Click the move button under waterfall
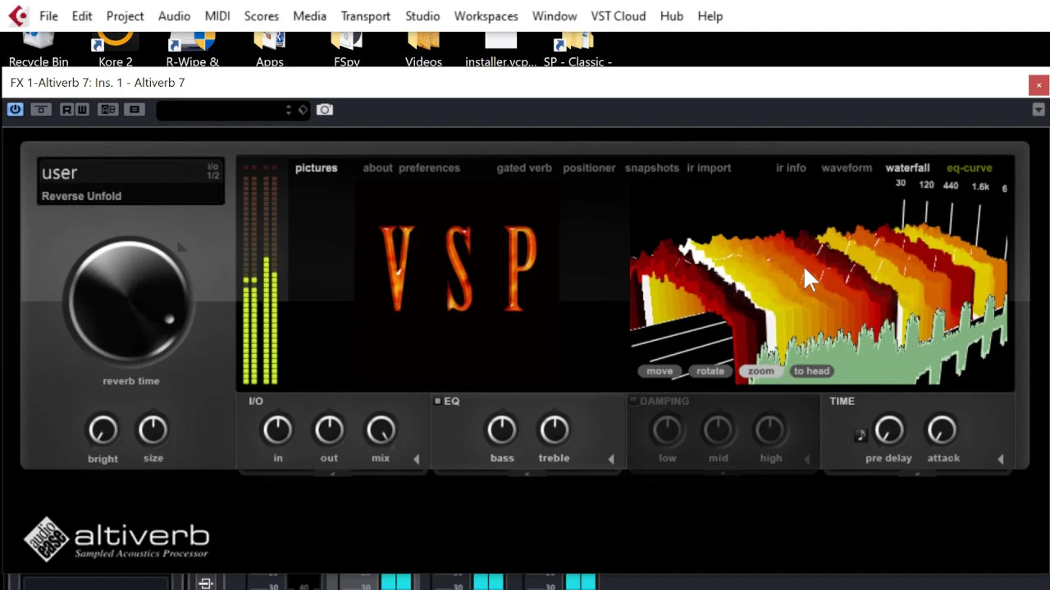Screen dimensions: 1050x590 click(660, 371)
